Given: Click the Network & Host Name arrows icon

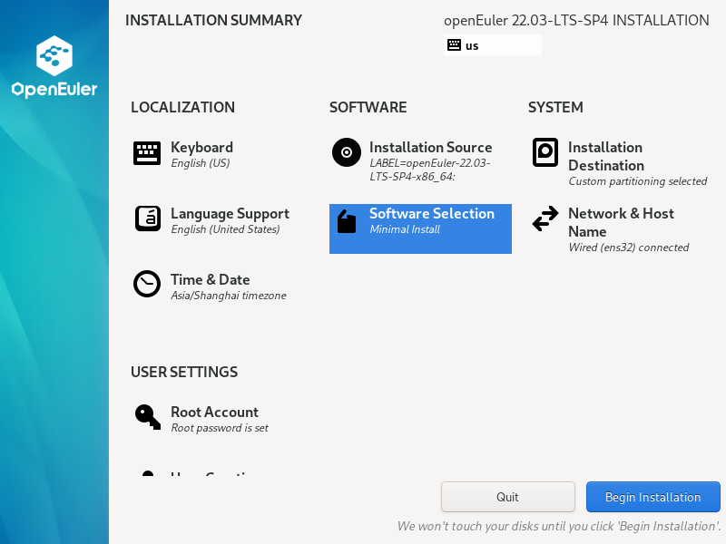Looking at the screenshot, I should [x=545, y=219].
